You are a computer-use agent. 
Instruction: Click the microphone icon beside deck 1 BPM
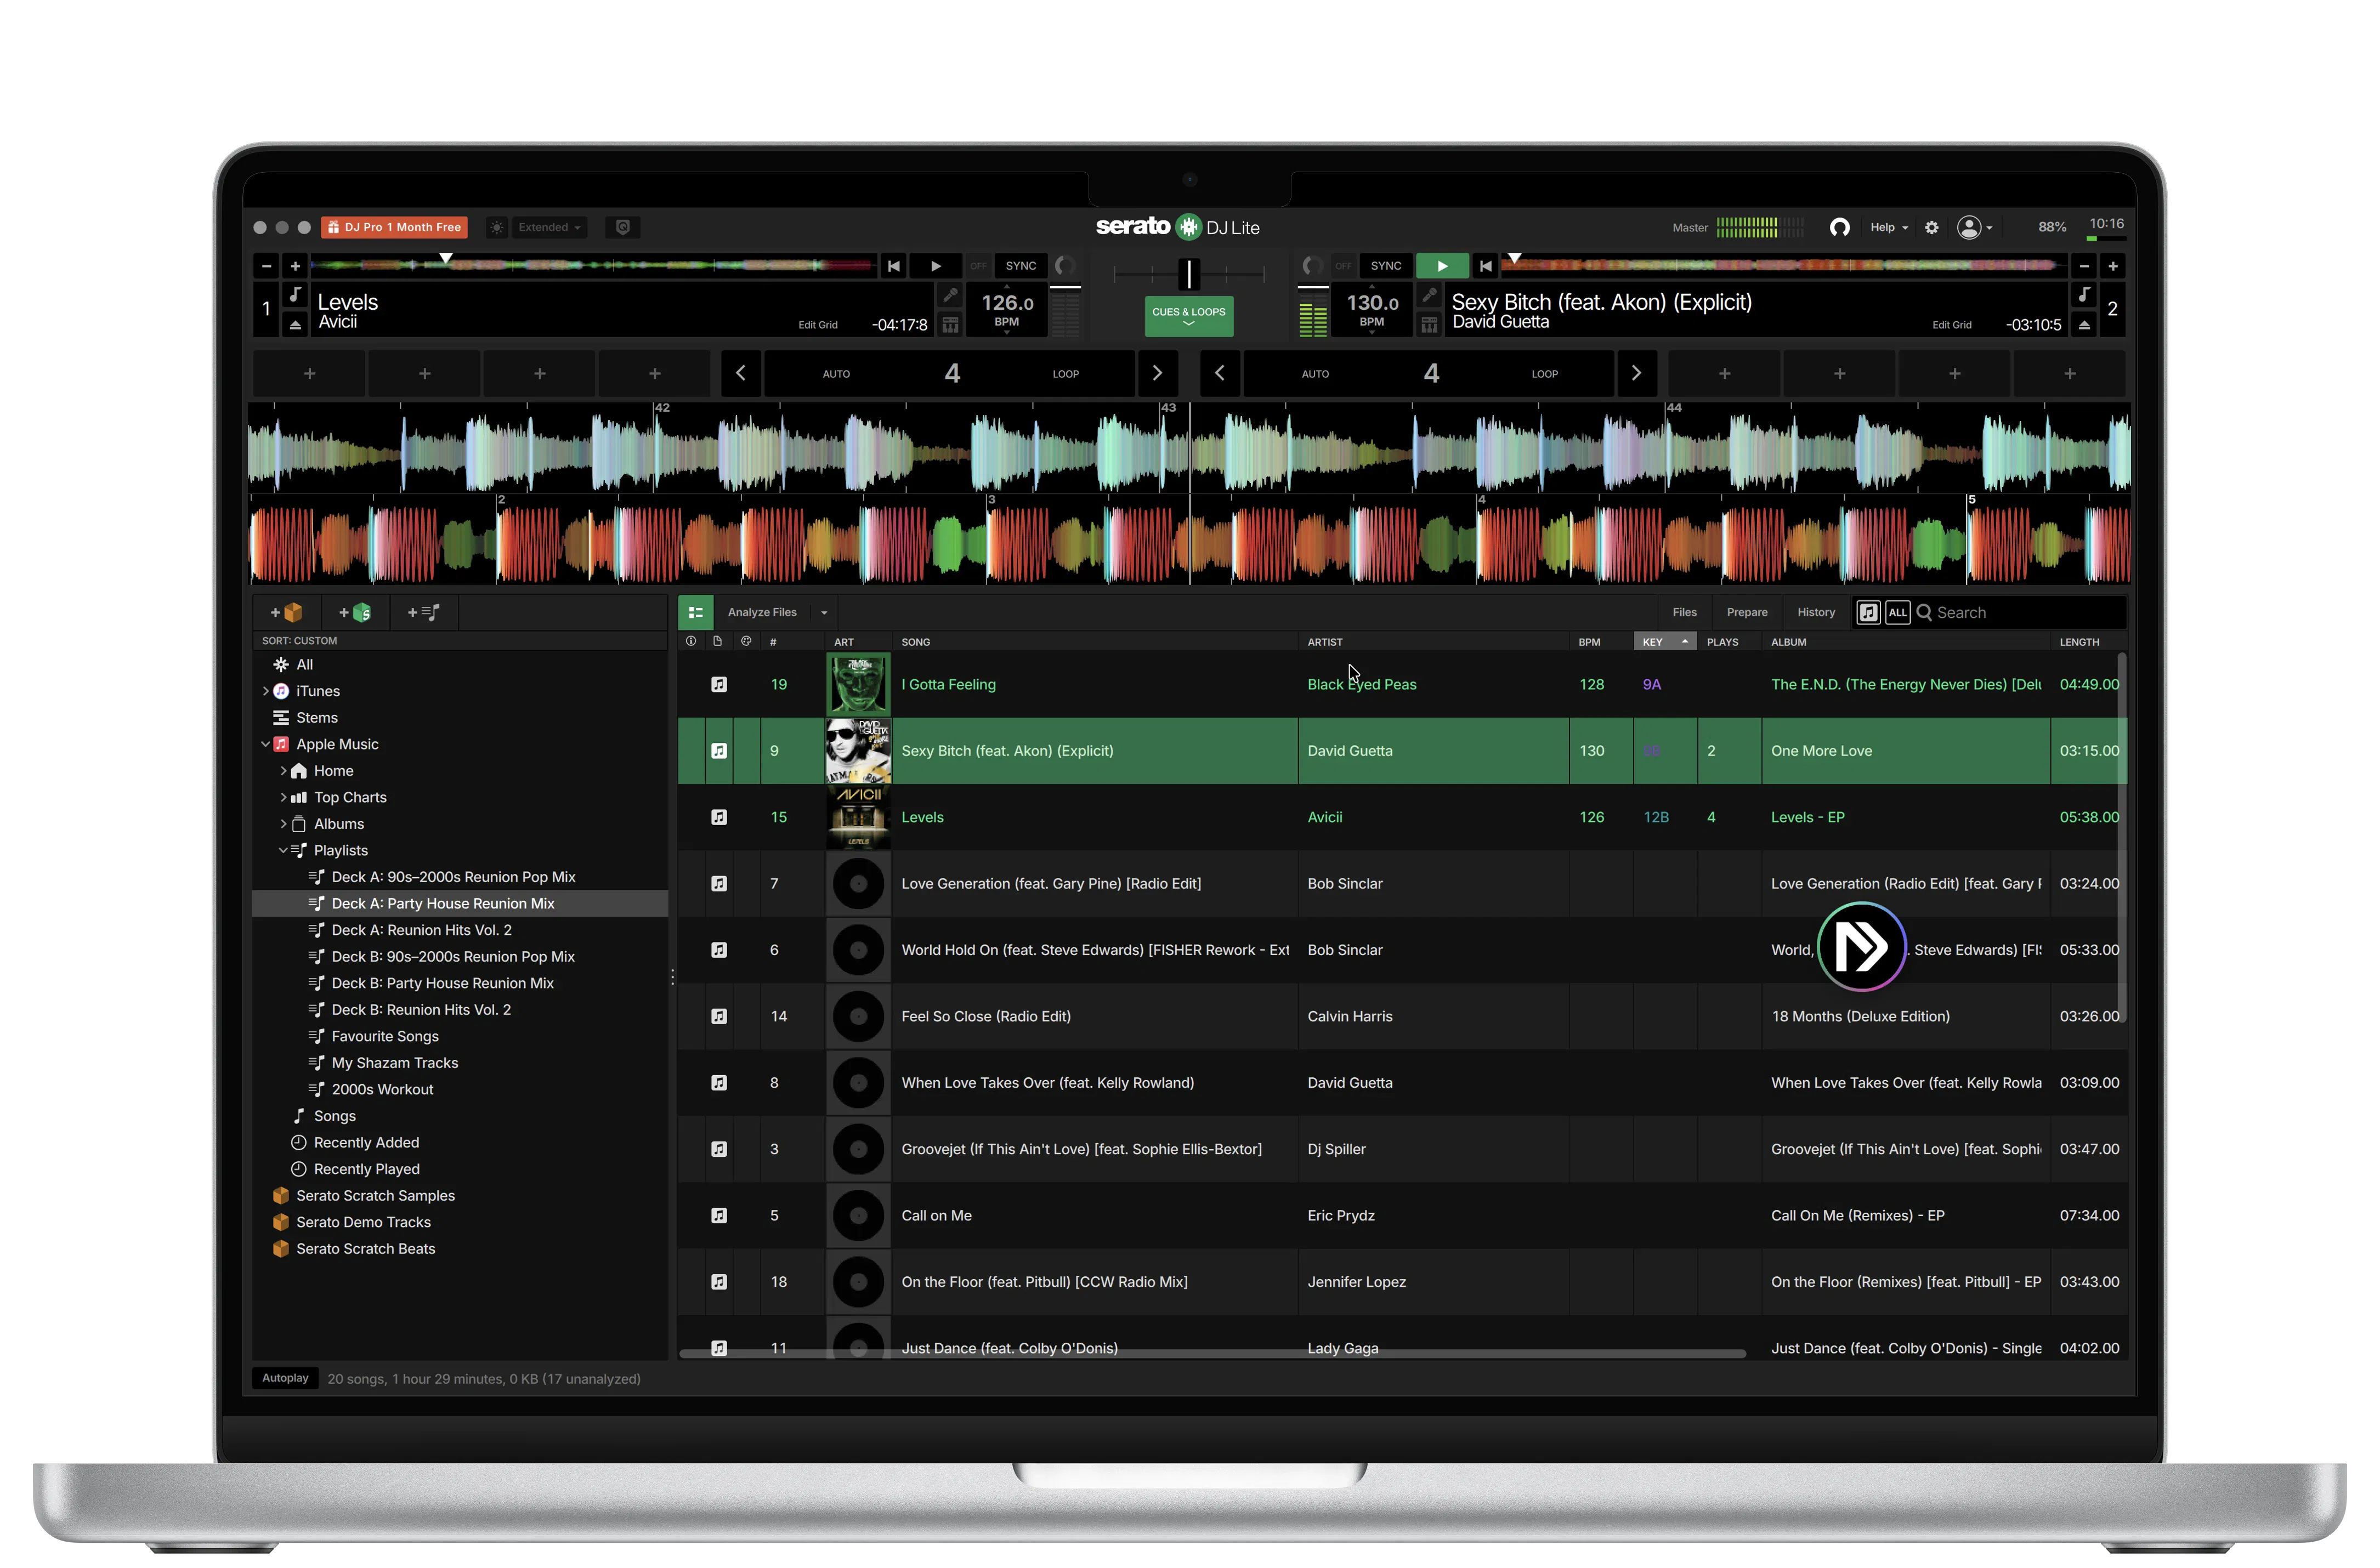[x=950, y=295]
